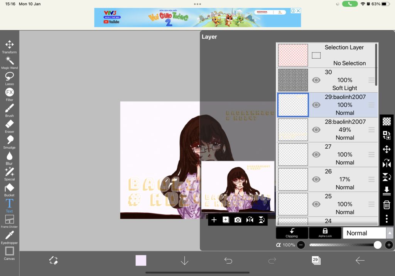Delete layer with trash icon
Viewport: 395px width, 276px height.
pyautogui.click(x=387, y=205)
